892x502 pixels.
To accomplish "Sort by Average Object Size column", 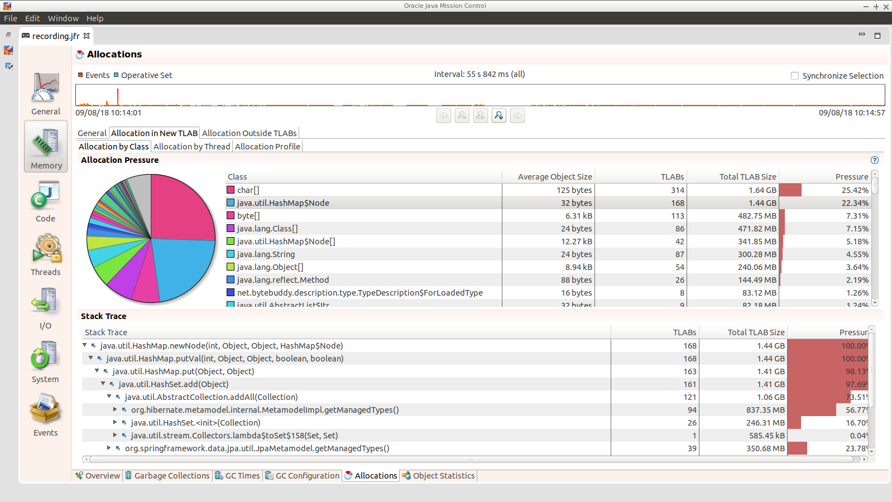I will pyautogui.click(x=548, y=177).
